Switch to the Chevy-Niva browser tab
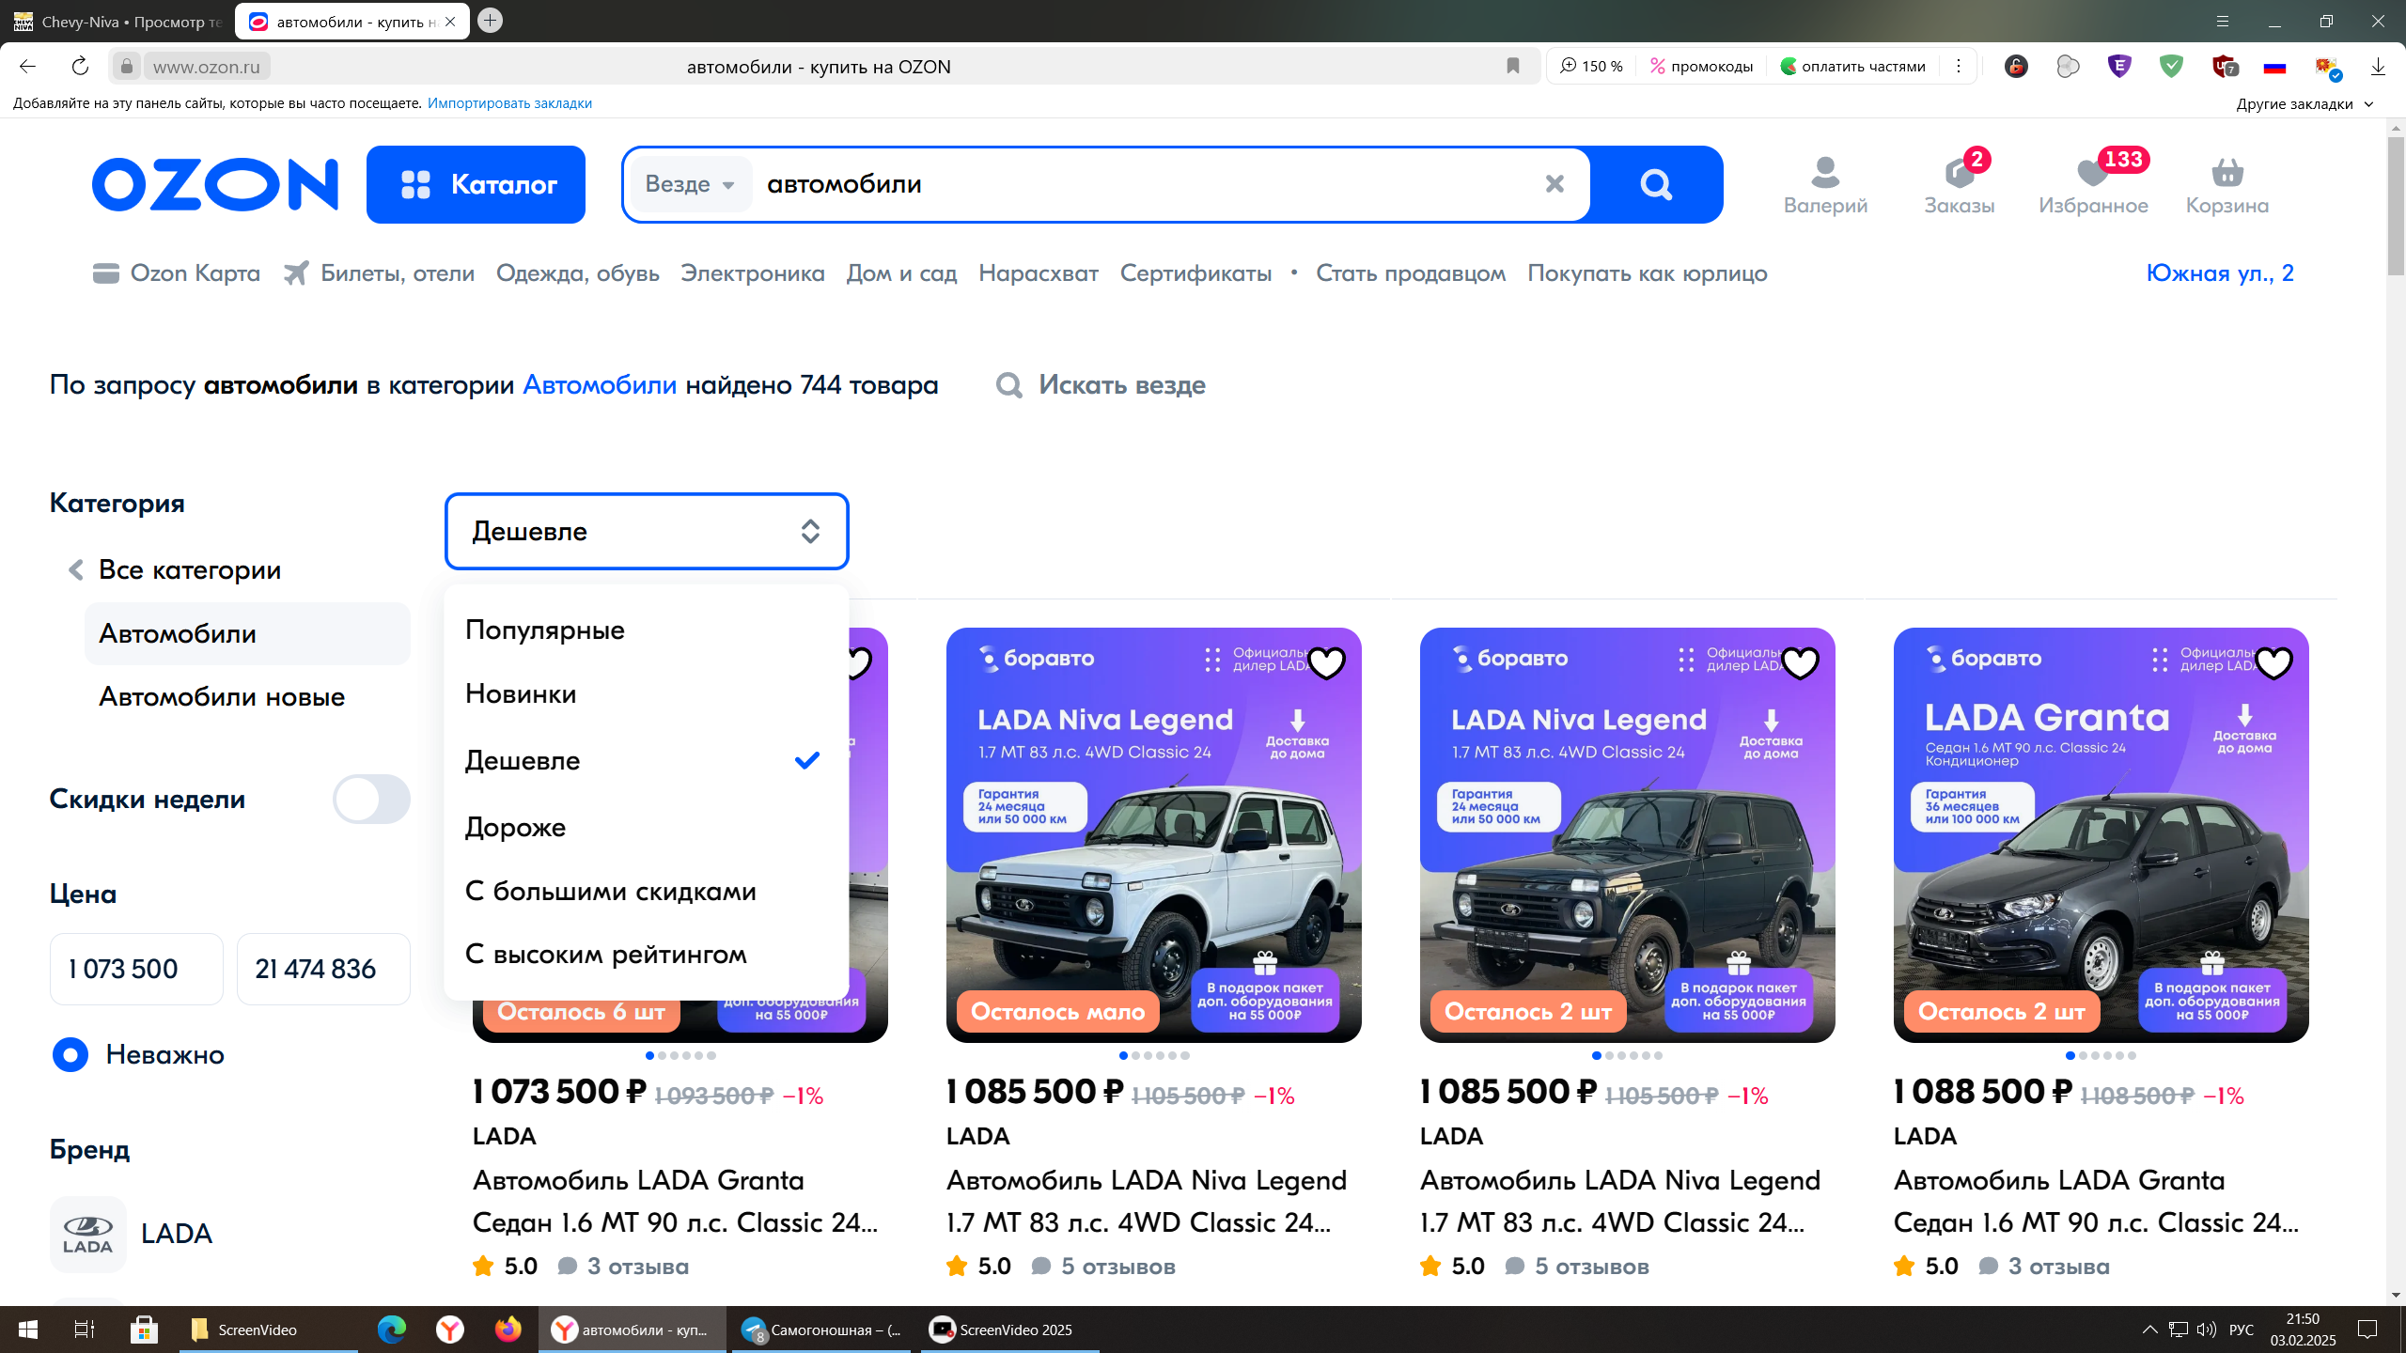This screenshot has width=2406, height=1353. [117, 22]
